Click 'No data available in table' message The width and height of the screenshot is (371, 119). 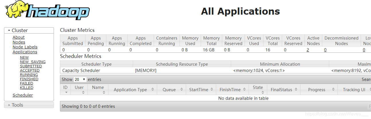[243, 98]
